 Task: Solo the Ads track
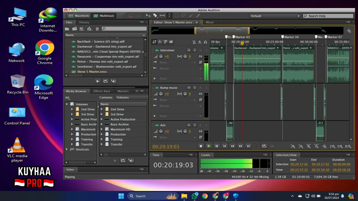click(195, 125)
